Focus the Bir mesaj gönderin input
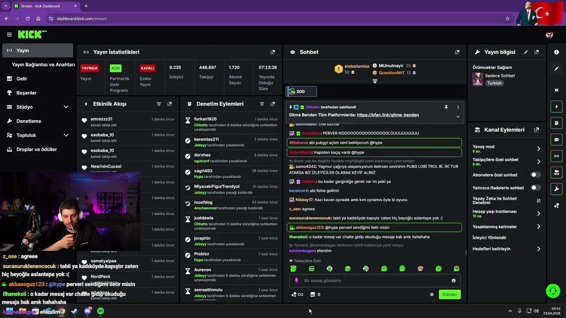 pyautogui.click(x=375, y=280)
